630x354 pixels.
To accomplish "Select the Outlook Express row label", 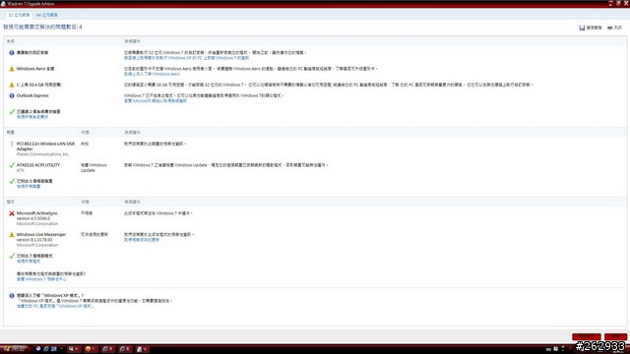I will (32, 95).
